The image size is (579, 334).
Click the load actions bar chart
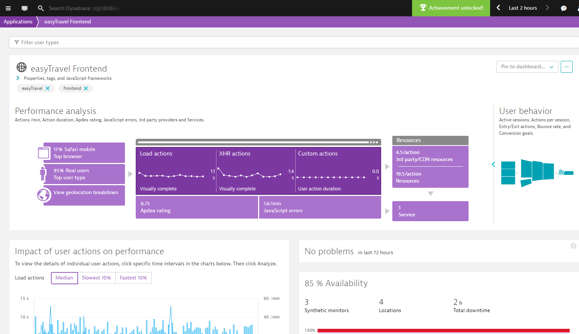click(x=146, y=316)
